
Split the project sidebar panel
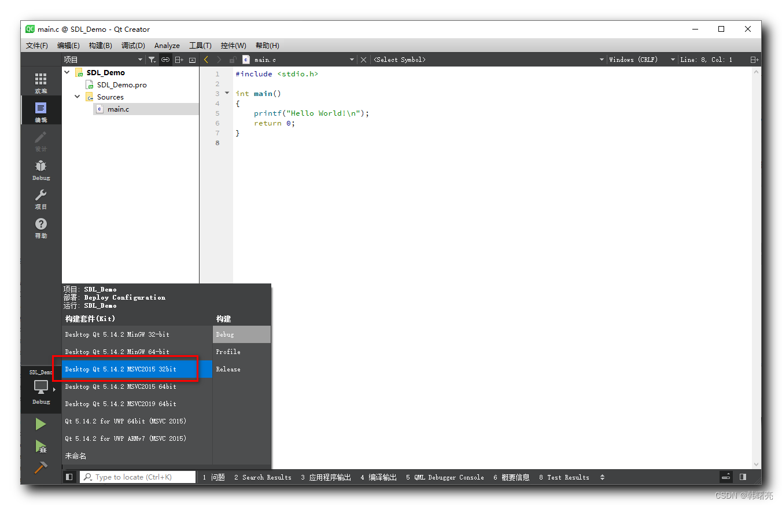[x=179, y=60]
